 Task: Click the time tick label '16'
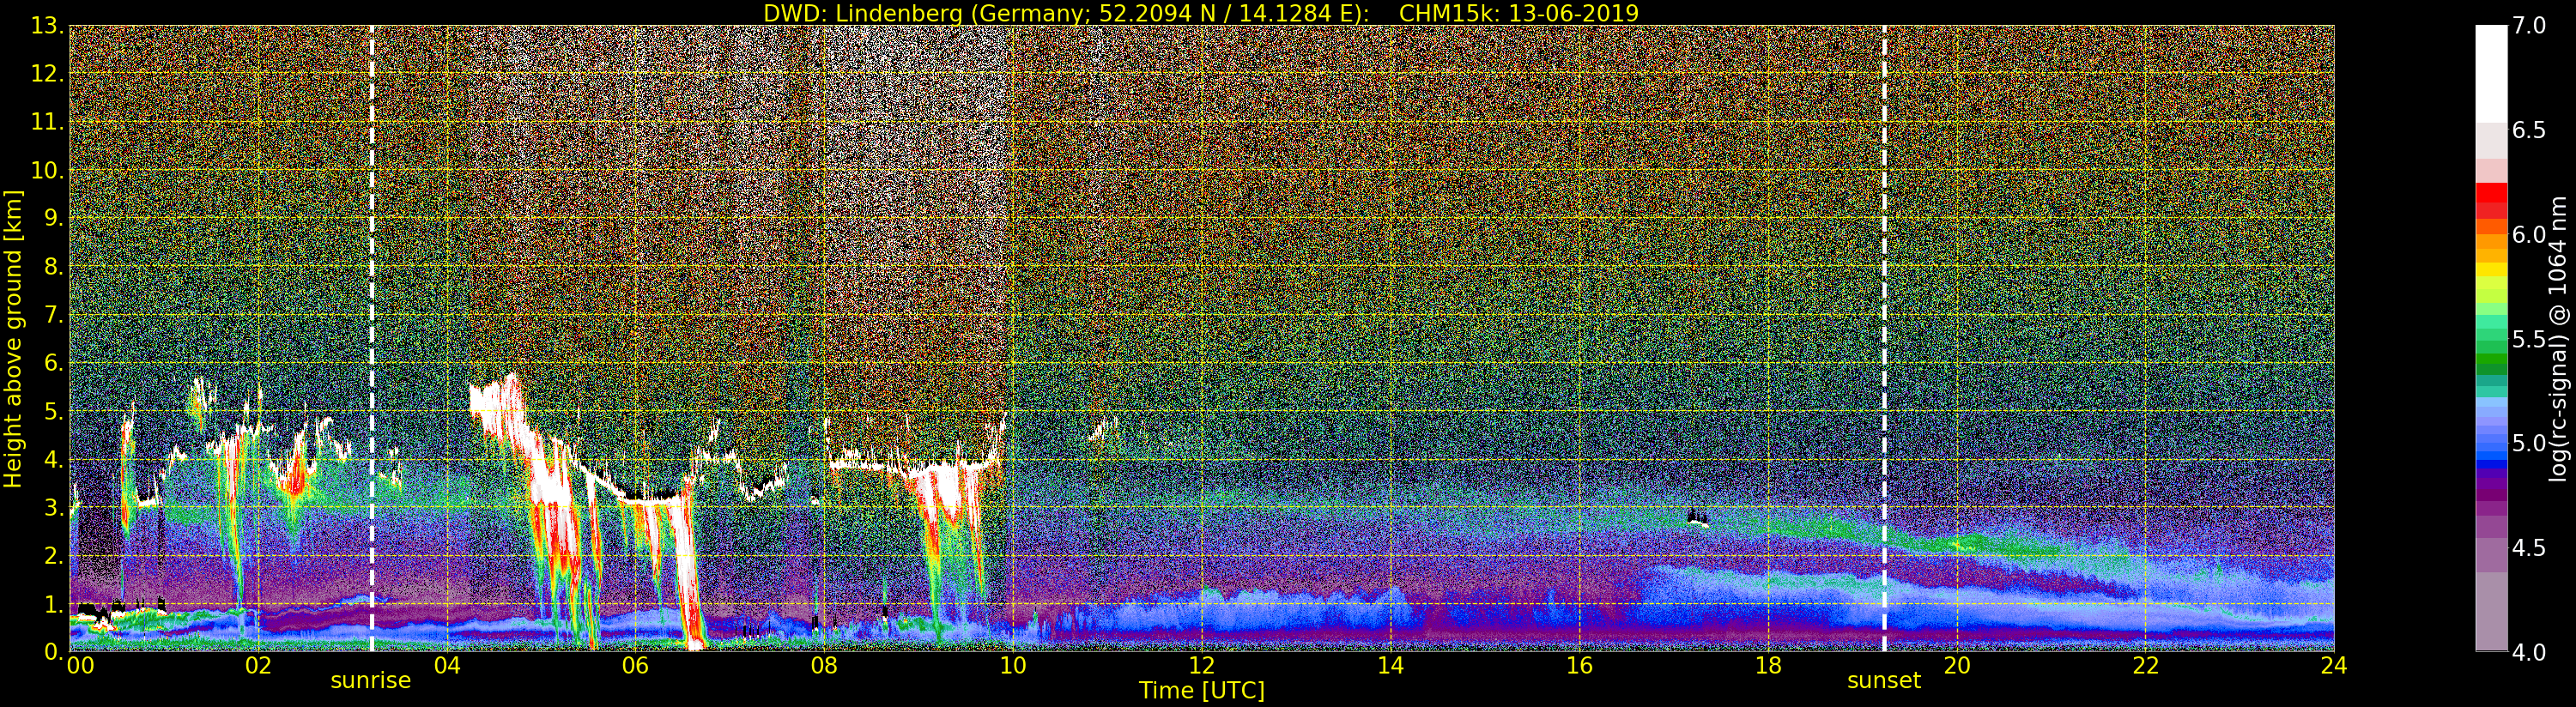point(1579,665)
